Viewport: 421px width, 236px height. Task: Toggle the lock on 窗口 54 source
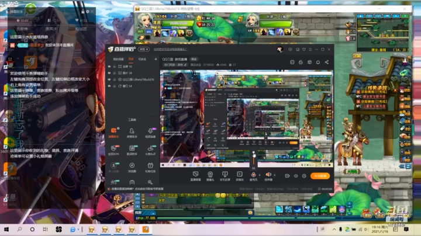pos(115,86)
